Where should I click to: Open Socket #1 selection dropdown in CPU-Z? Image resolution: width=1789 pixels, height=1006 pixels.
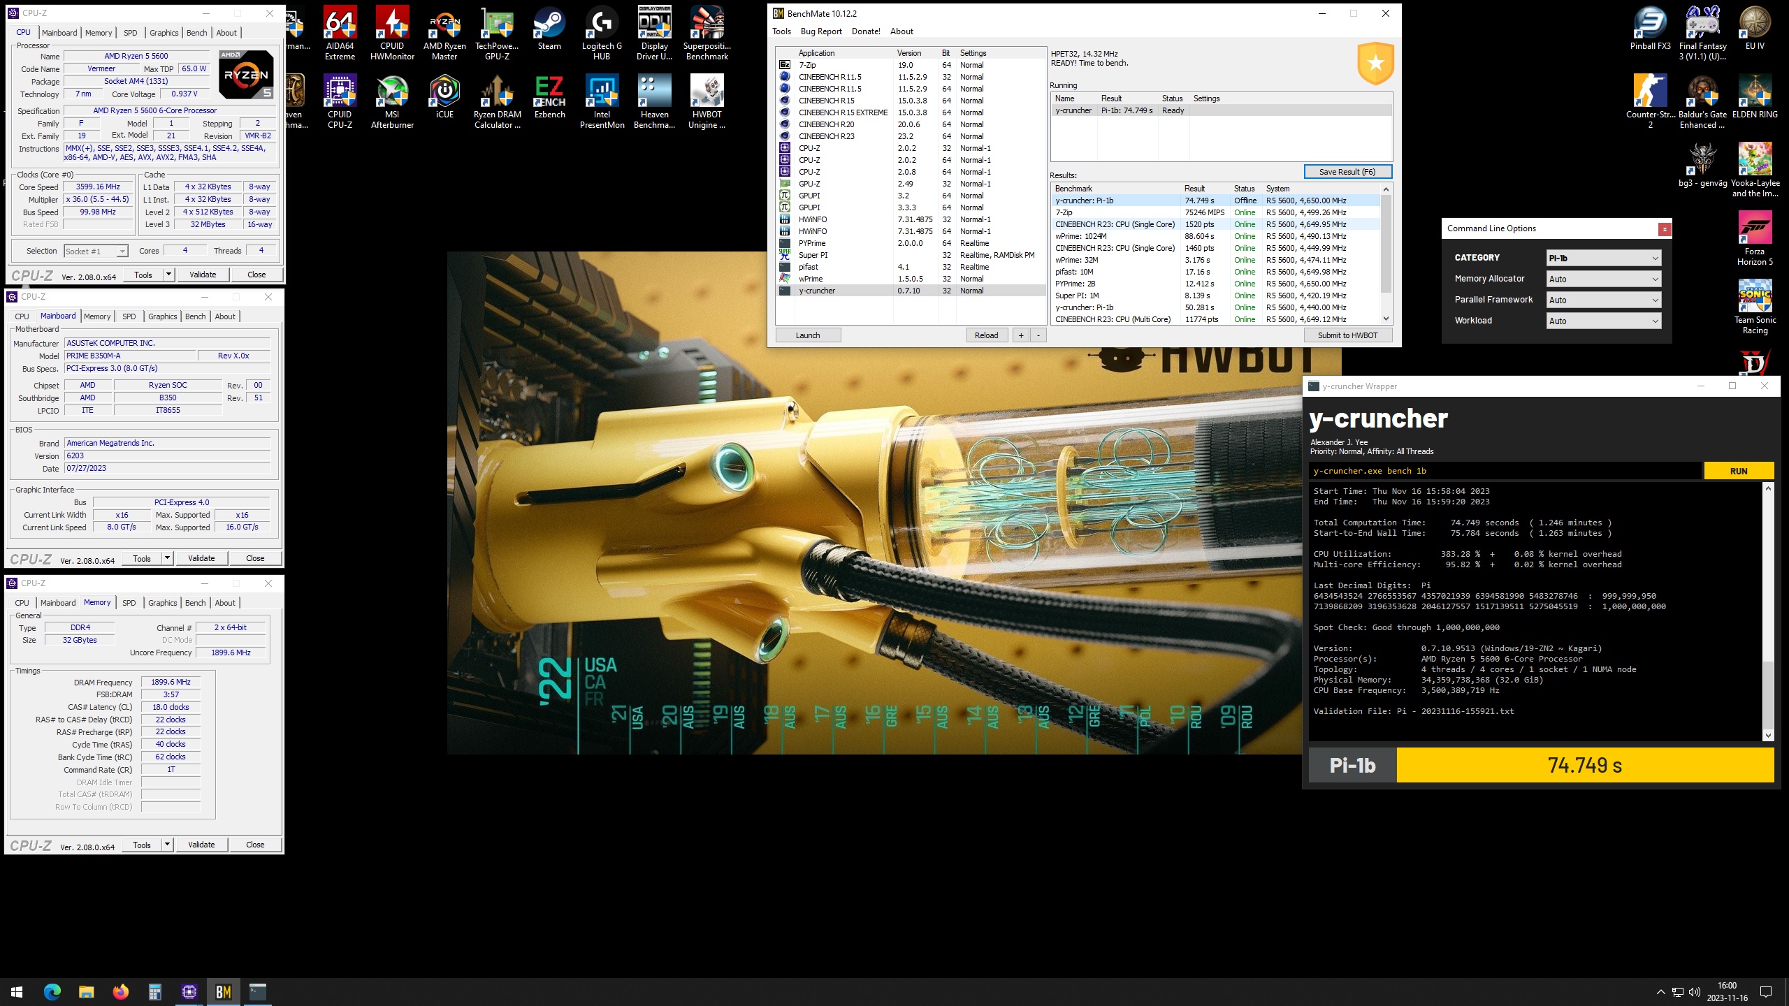click(96, 251)
